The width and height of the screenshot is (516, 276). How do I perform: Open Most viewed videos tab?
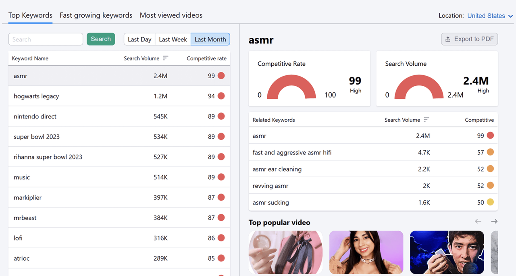(x=171, y=15)
